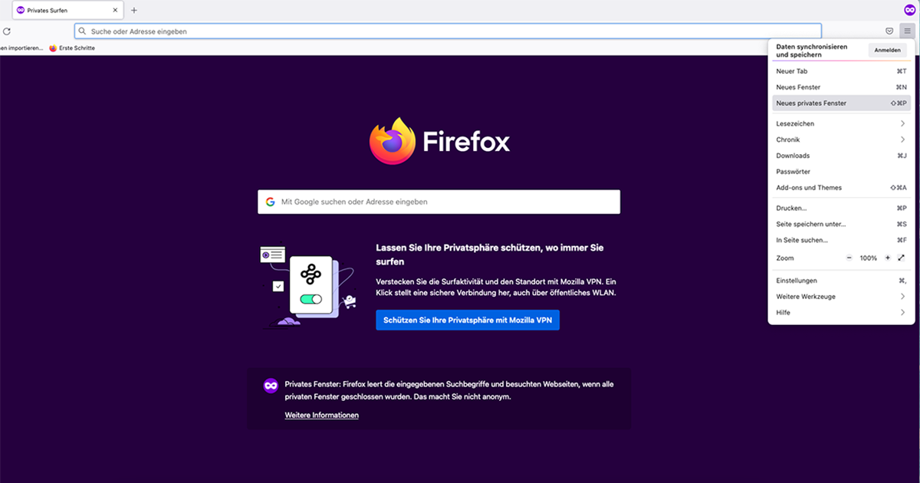
Task: Select Neues privates Fenster menu entry
Action: [x=842, y=103]
